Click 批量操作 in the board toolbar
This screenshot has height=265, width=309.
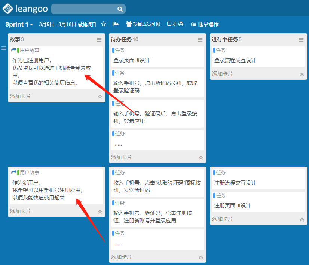pos(205,24)
